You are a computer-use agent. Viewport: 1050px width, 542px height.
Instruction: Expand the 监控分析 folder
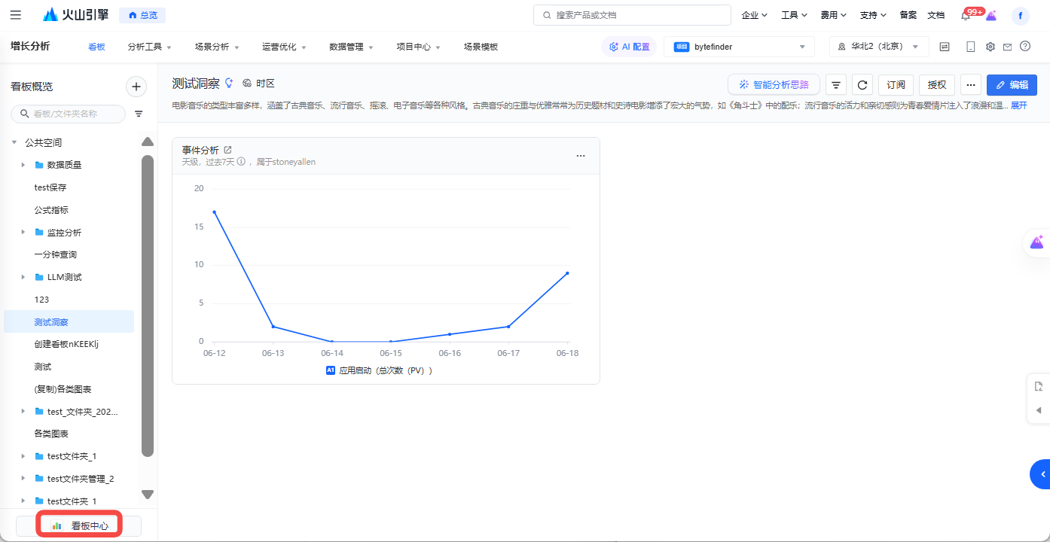tap(23, 232)
